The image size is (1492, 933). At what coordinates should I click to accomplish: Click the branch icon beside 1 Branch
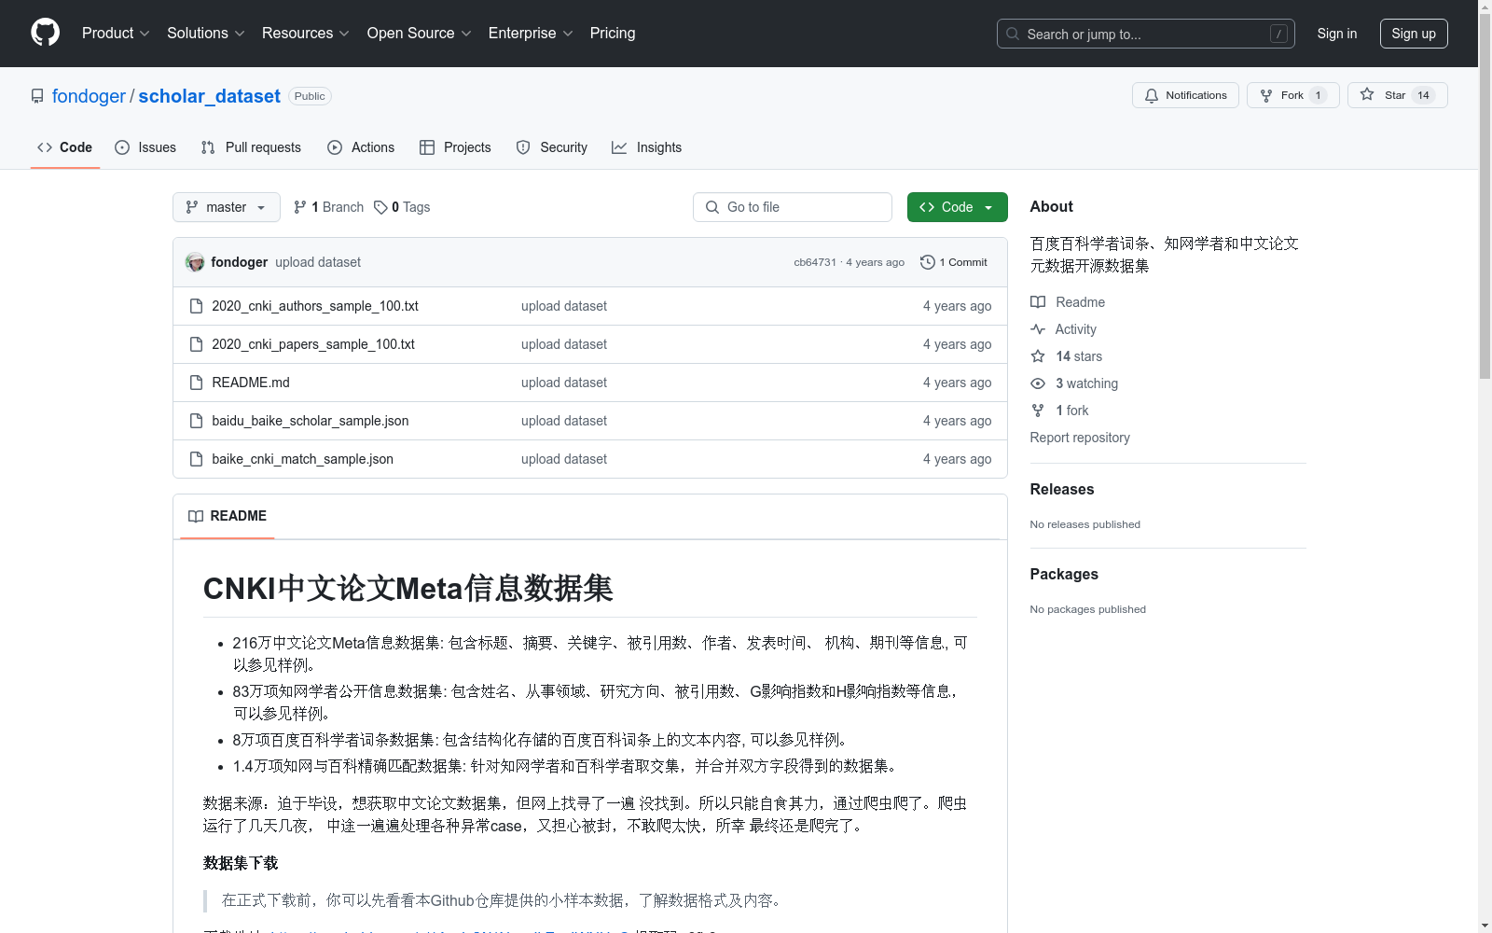300,207
